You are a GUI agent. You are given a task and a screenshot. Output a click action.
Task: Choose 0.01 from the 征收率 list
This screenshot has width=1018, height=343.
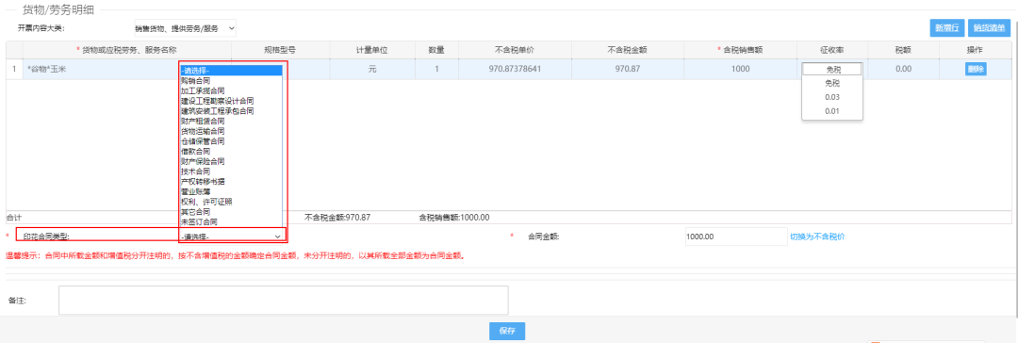(831, 111)
